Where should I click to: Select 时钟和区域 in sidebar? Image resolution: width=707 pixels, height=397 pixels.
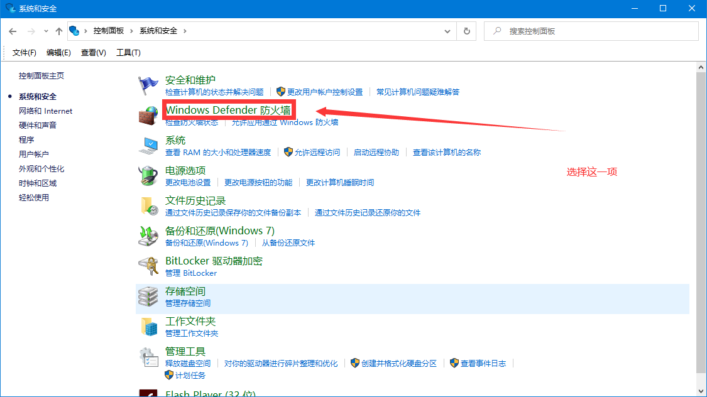click(x=38, y=183)
